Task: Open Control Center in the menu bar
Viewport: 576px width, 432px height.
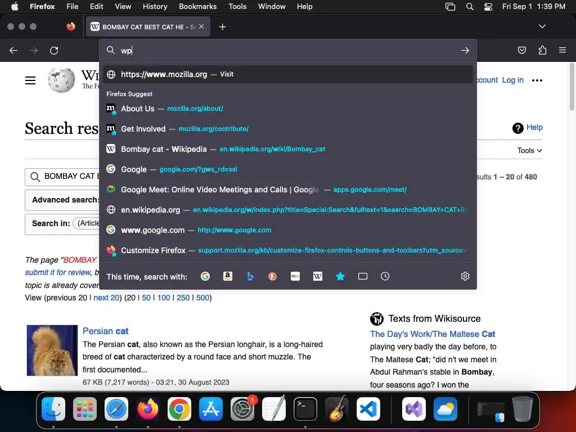Action: (488, 6)
